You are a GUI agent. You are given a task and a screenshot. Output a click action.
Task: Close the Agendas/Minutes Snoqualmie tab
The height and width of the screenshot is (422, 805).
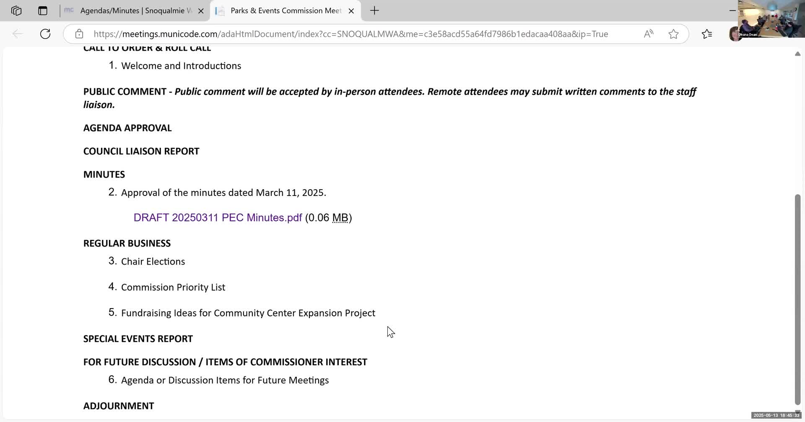click(x=201, y=11)
